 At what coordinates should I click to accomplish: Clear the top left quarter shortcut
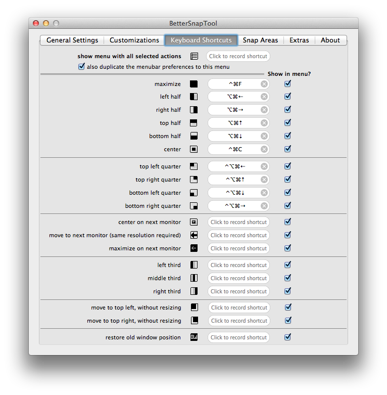264,166
